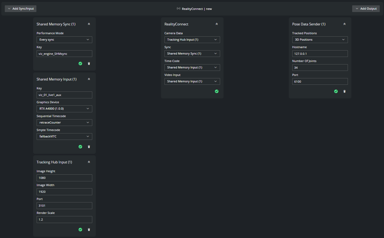Open the Graphics Device dropdown

pos(64,109)
